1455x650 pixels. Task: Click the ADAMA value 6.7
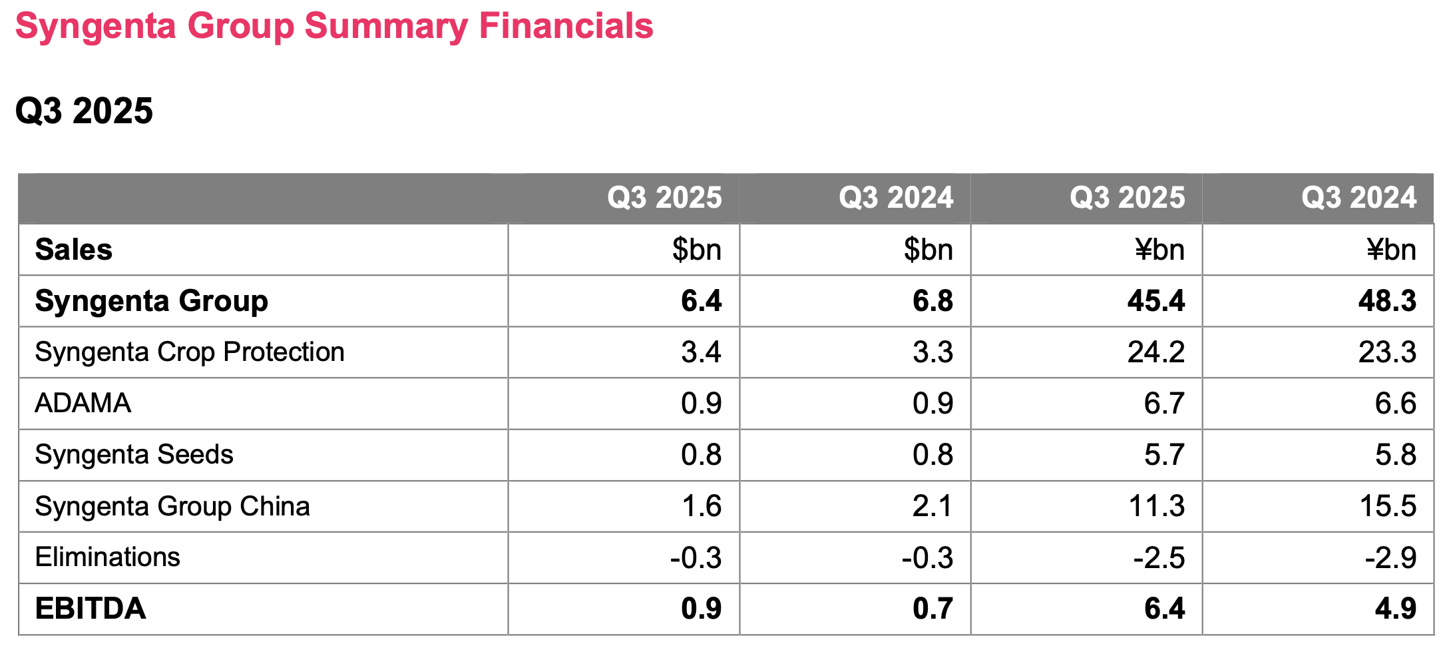(1163, 404)
